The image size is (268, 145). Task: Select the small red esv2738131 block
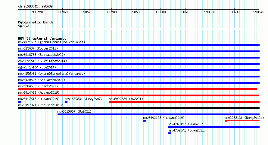click(226, 121)
